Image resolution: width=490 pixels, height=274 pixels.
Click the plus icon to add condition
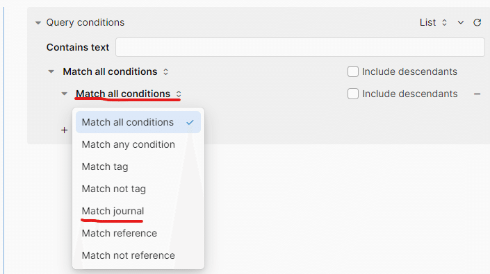65,130
